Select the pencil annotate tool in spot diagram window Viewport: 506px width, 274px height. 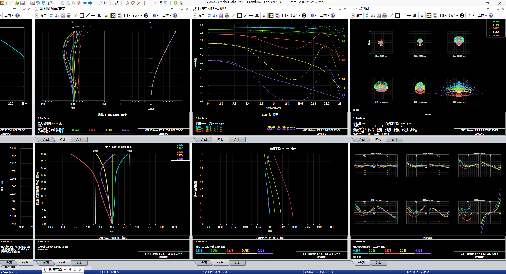tap(392, 16)
